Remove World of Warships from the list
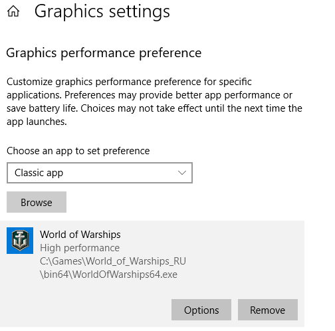 (x=268, y=310)
